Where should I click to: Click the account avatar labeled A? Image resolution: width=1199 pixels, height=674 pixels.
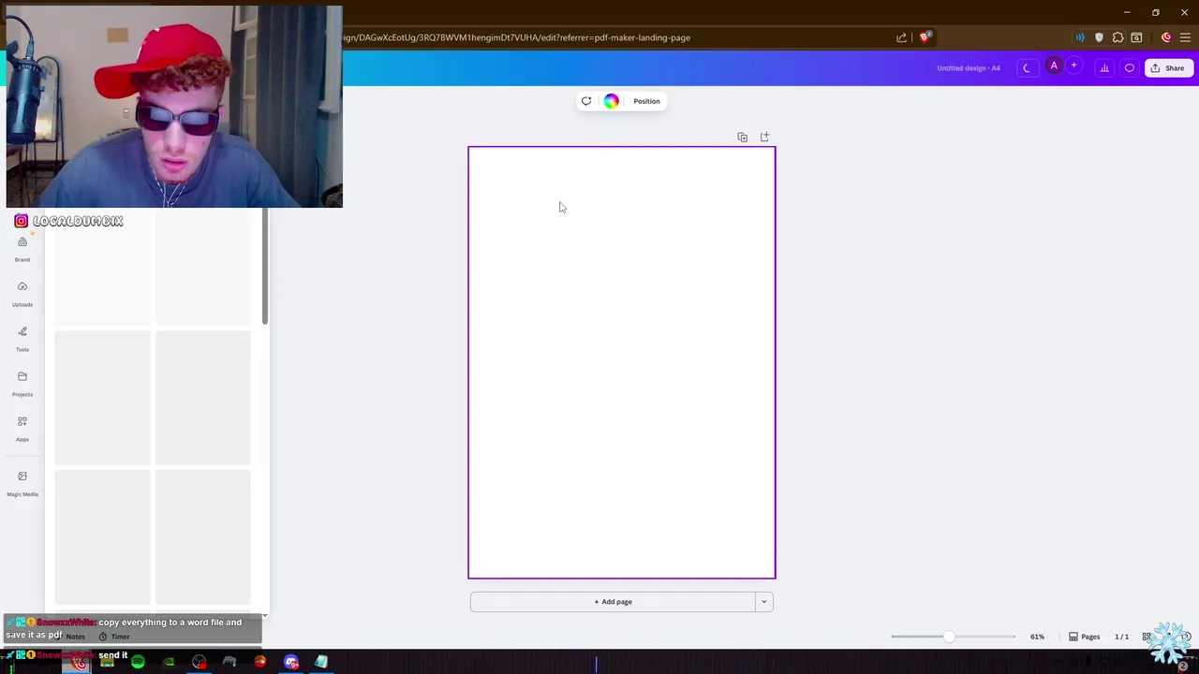[1054, 66]
